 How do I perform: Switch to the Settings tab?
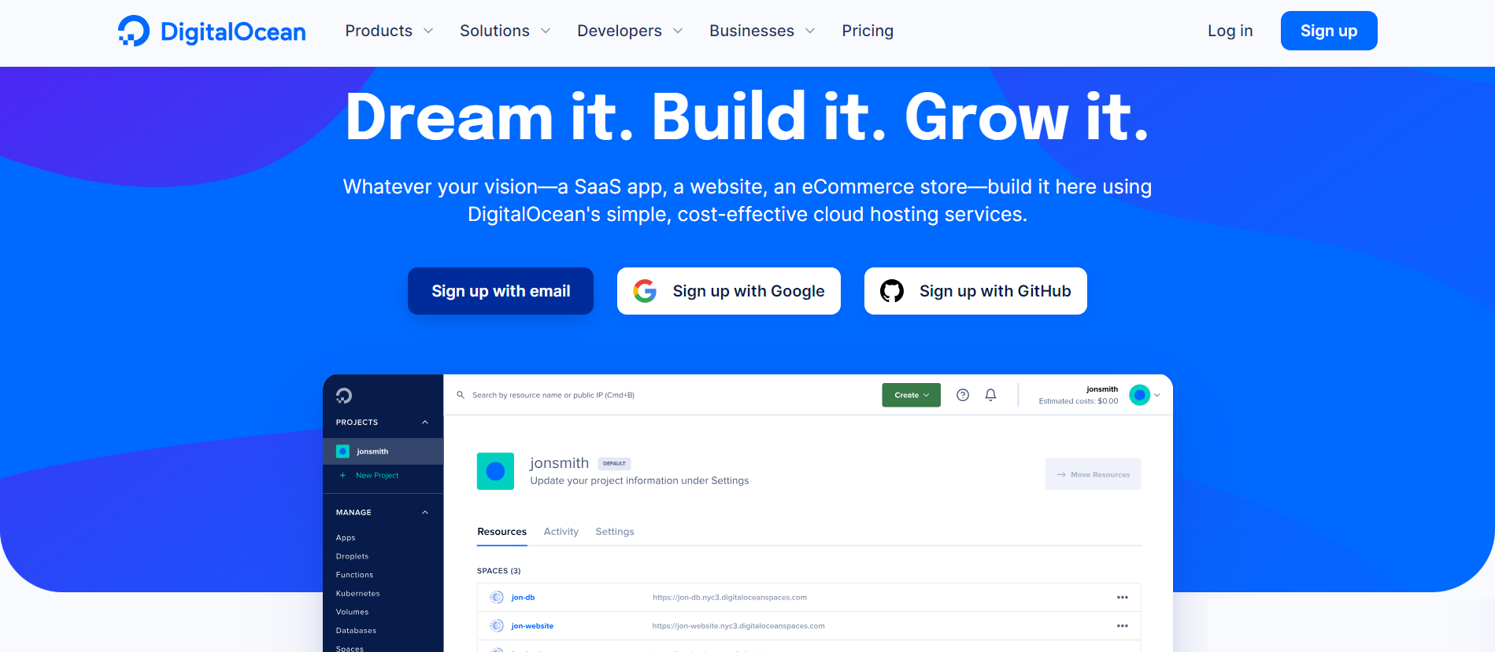click(x=614, y=532)
